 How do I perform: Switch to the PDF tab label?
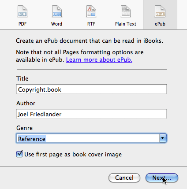(22, 24)
